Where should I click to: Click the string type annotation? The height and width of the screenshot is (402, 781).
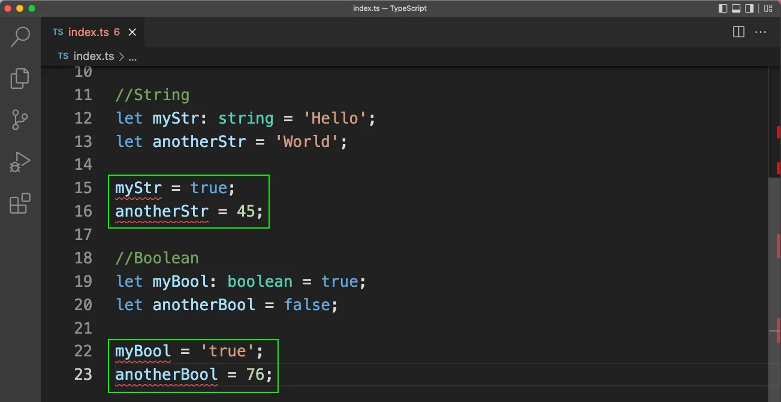(x=246, y=118)
